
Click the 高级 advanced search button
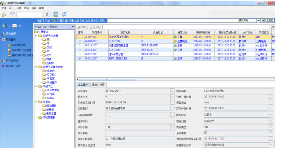[271, 21]
